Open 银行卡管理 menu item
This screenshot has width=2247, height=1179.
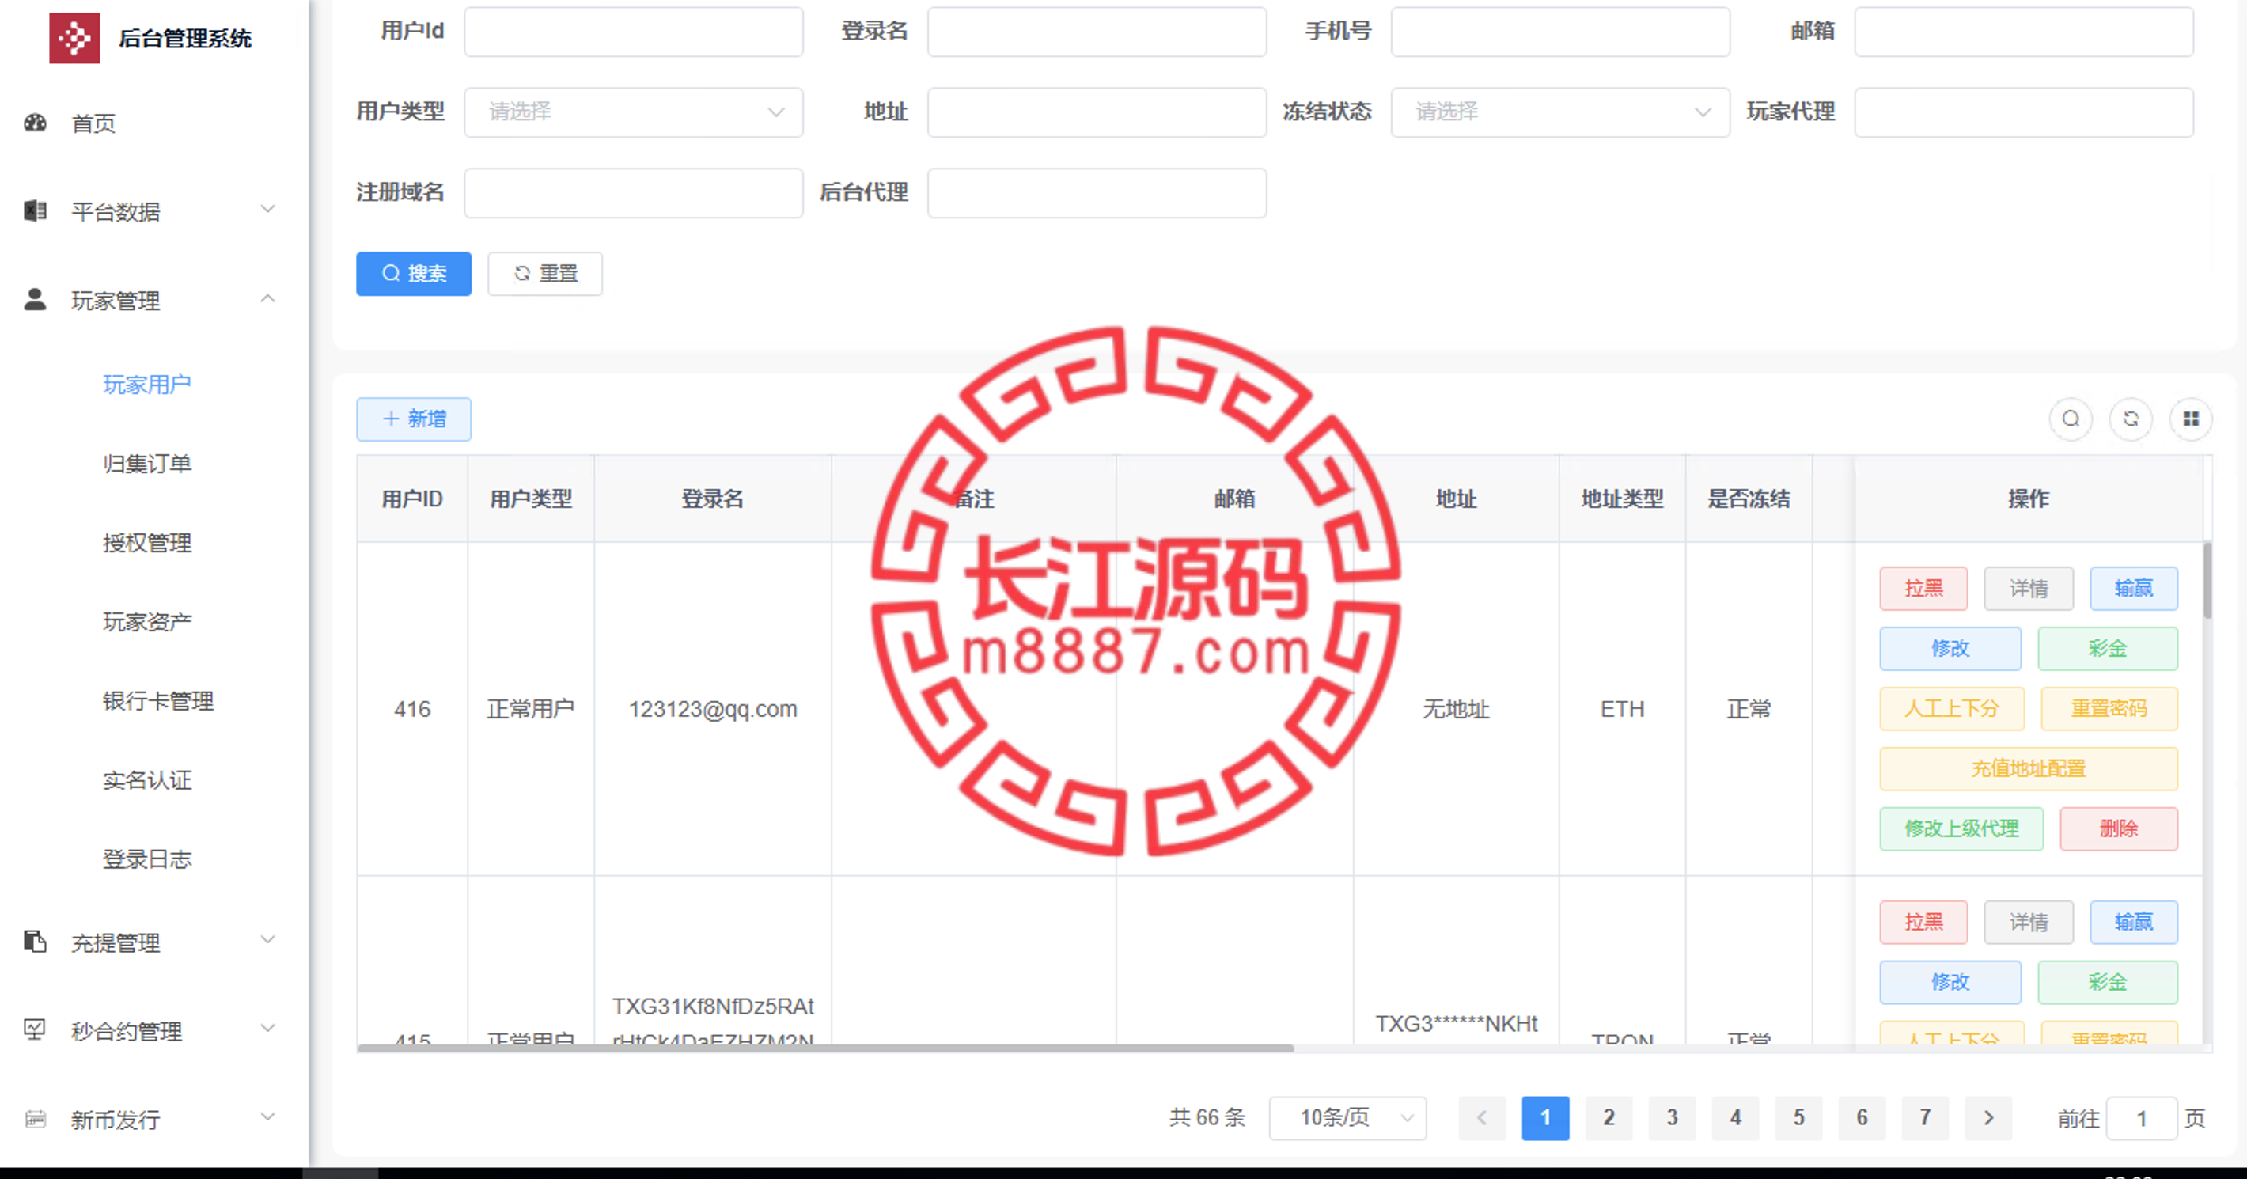[158, 701]
